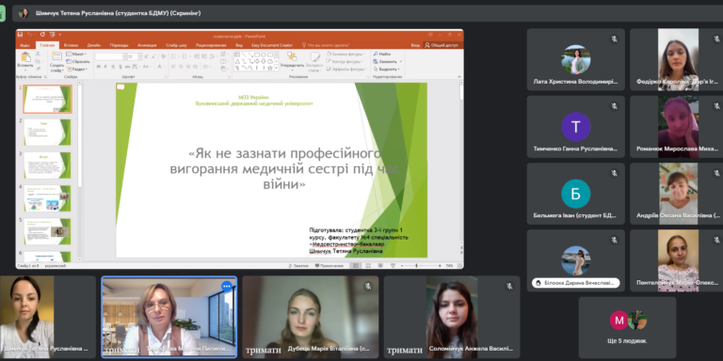Click the Find (Найти) magnifier button
Screen dimensions: 723x361
point(382,54)
